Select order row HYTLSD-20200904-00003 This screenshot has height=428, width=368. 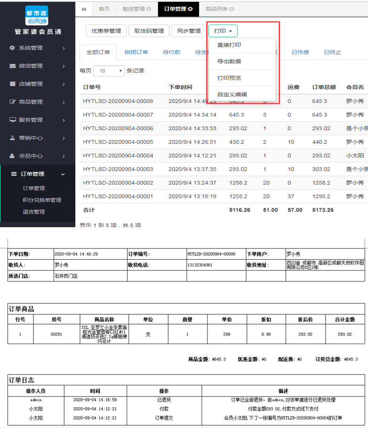tap(224, 170)
